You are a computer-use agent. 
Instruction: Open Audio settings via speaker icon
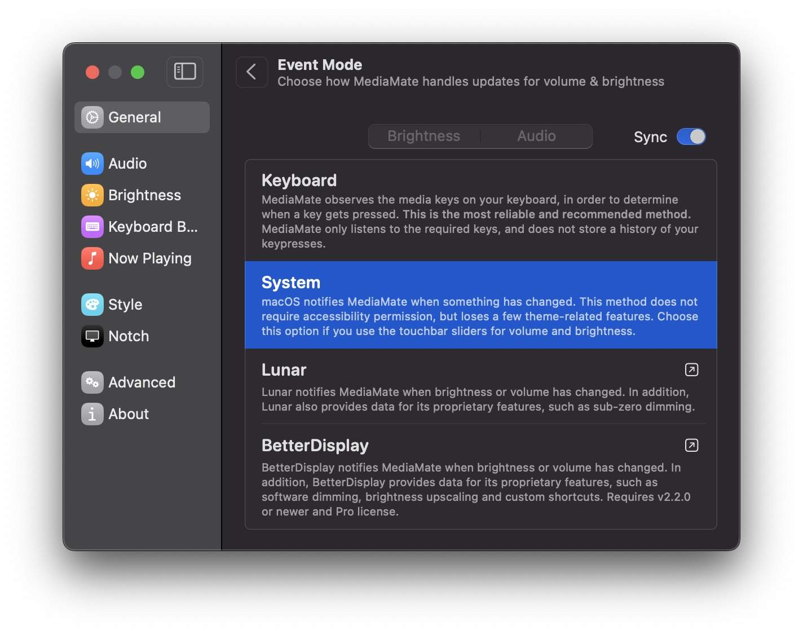tap(92, 164)
